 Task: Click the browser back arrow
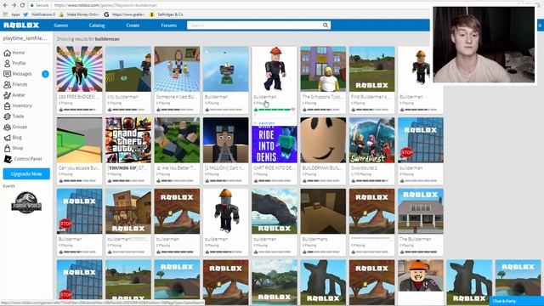pos(6,5)
